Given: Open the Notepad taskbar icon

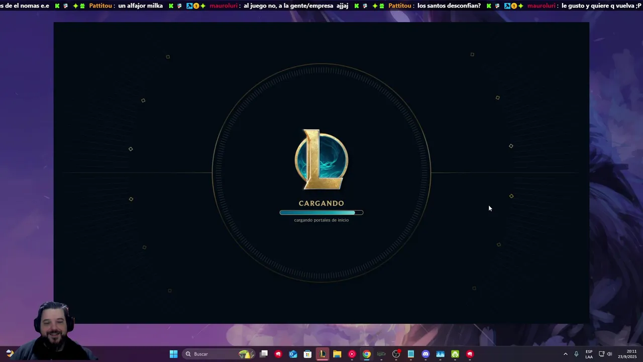Looking at the screenshot, I should [x=410, y=354].
